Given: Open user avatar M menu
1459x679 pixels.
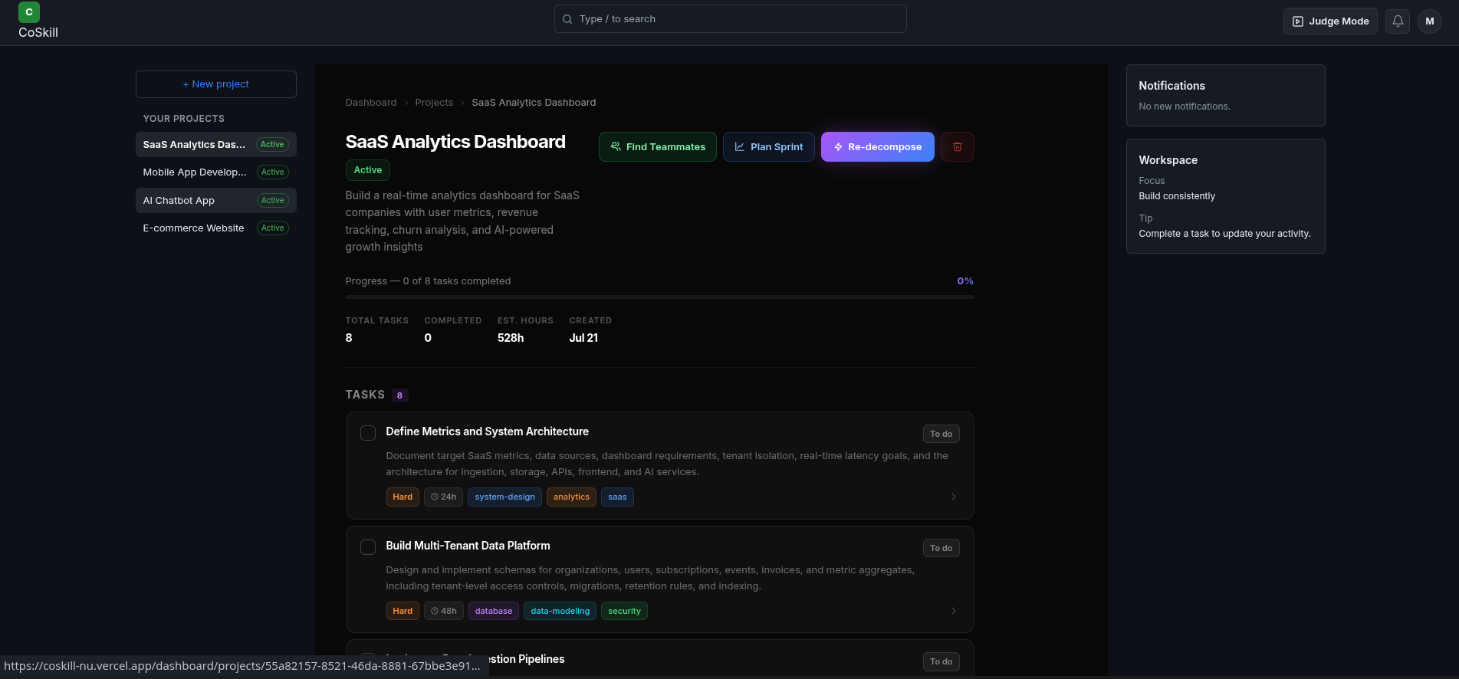Looking at the screenshot, I should click(1430, 21).
